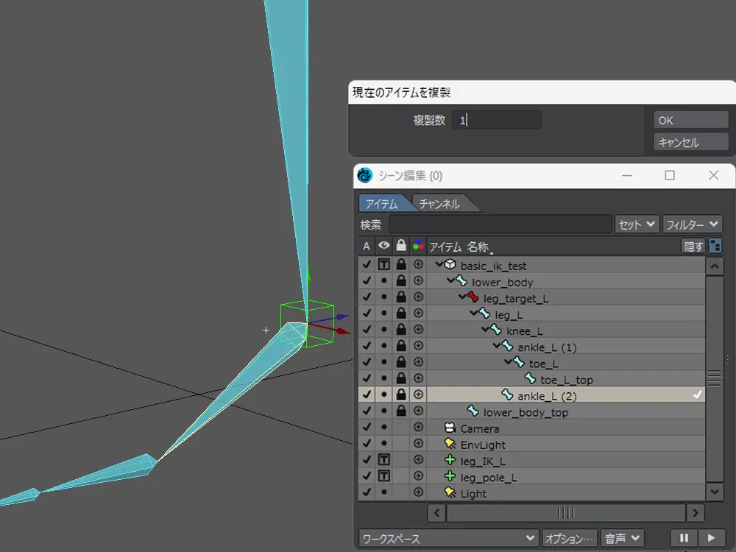Click the キャンセル button
Screen dimensions: 736x552
[690, 143]
